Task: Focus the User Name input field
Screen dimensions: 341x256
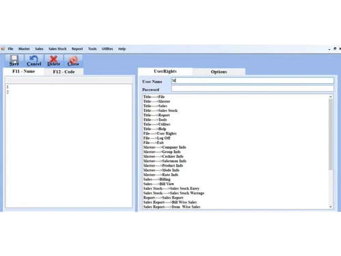Action: tap(252, 81)
